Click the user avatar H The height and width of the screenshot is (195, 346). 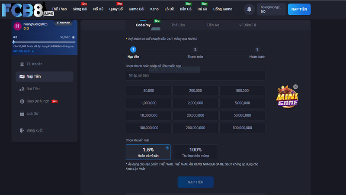17,26
